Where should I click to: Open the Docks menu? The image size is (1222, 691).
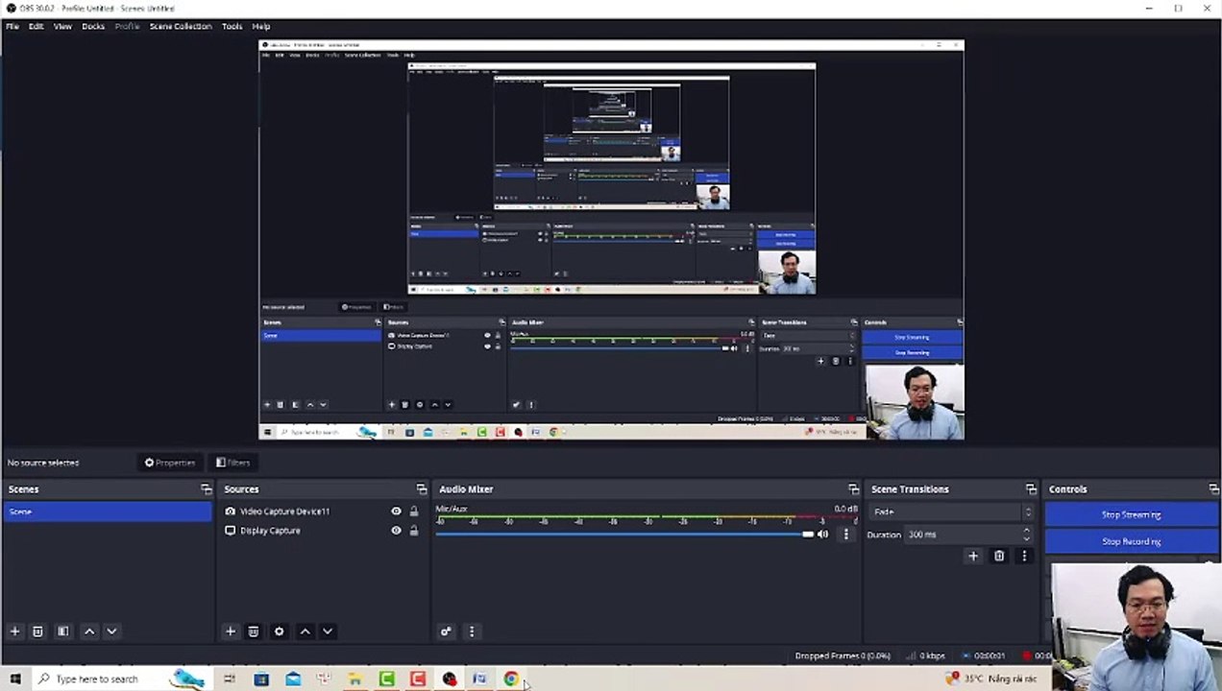(93, 26)
